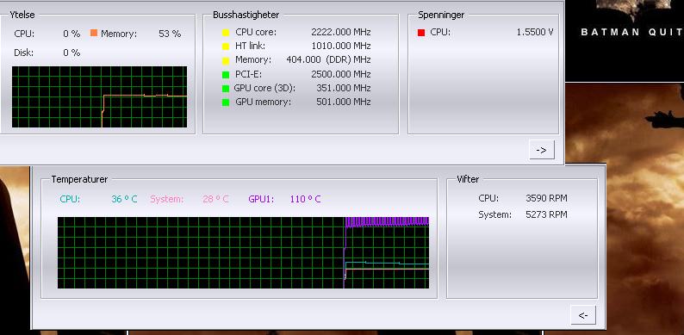This screenshot has width=684, height=335.
Task: Click the System fan 5273 RPM value
Action: point(546,214)
